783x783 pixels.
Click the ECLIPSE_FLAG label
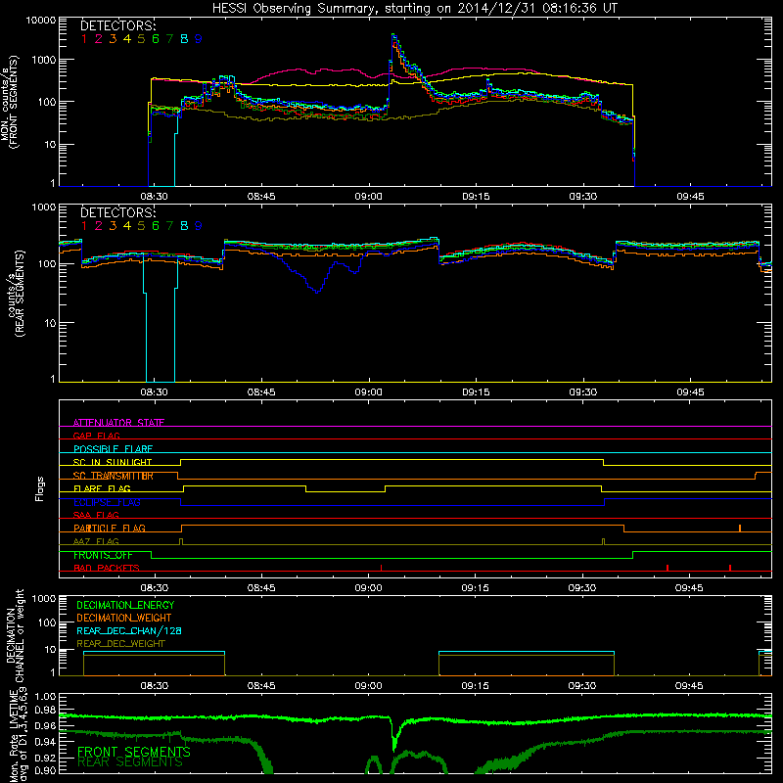click(107, 502)
